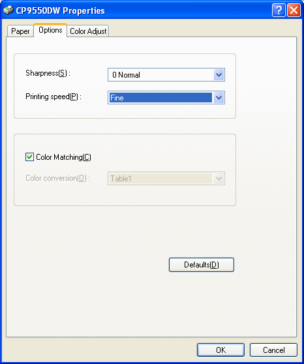This screenshot has width=304, height=364.
Task: Click the highlighted 'Fine' printing speed field
Action: 160,98
